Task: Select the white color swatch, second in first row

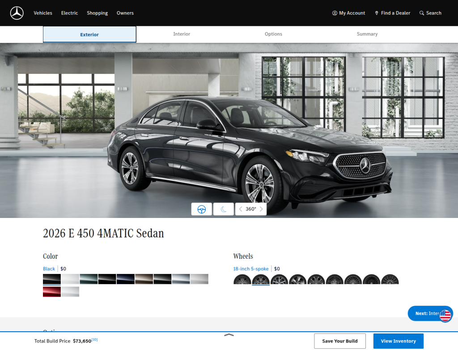Action: [70, 279]
